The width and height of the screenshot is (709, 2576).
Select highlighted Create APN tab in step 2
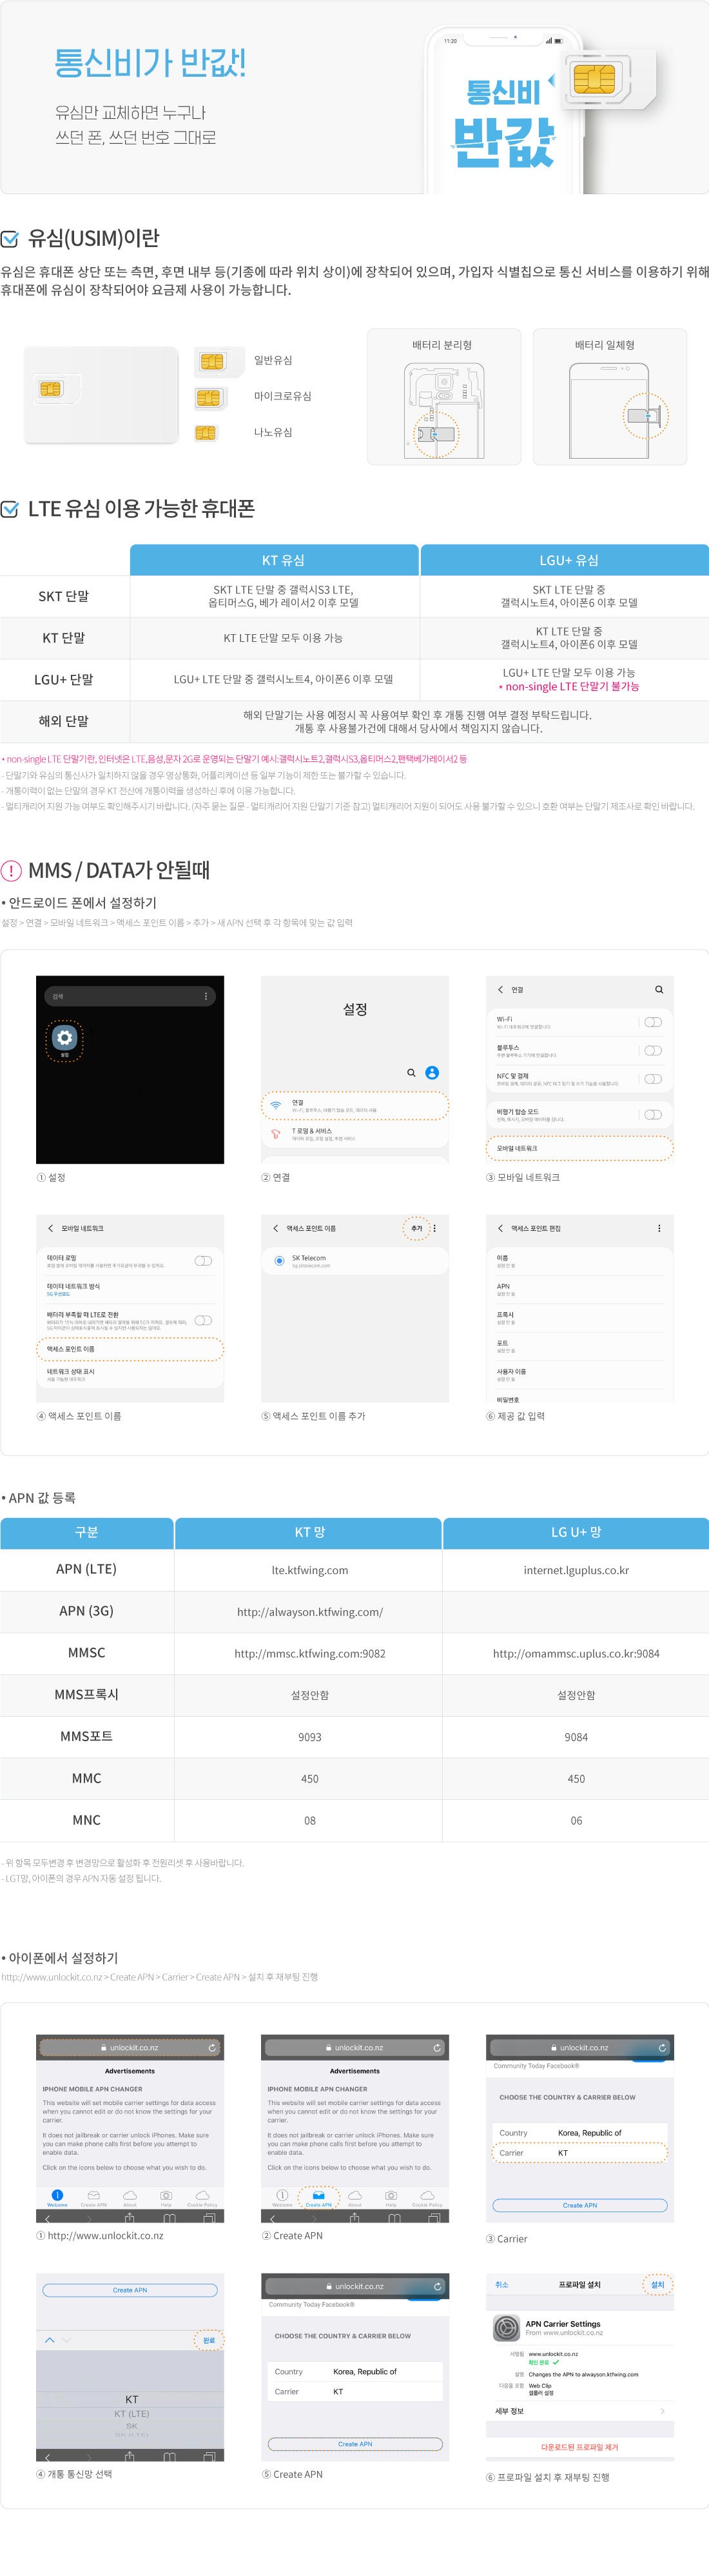[x=318, y=2199]
